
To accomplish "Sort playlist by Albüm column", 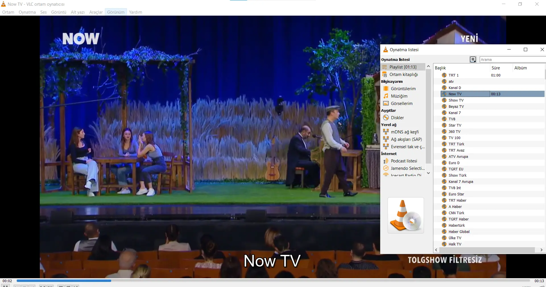I will 529,68.
